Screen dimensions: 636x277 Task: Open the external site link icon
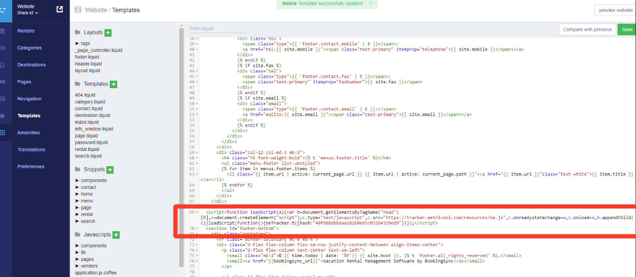pyautogui.click(x=60, y=9)
